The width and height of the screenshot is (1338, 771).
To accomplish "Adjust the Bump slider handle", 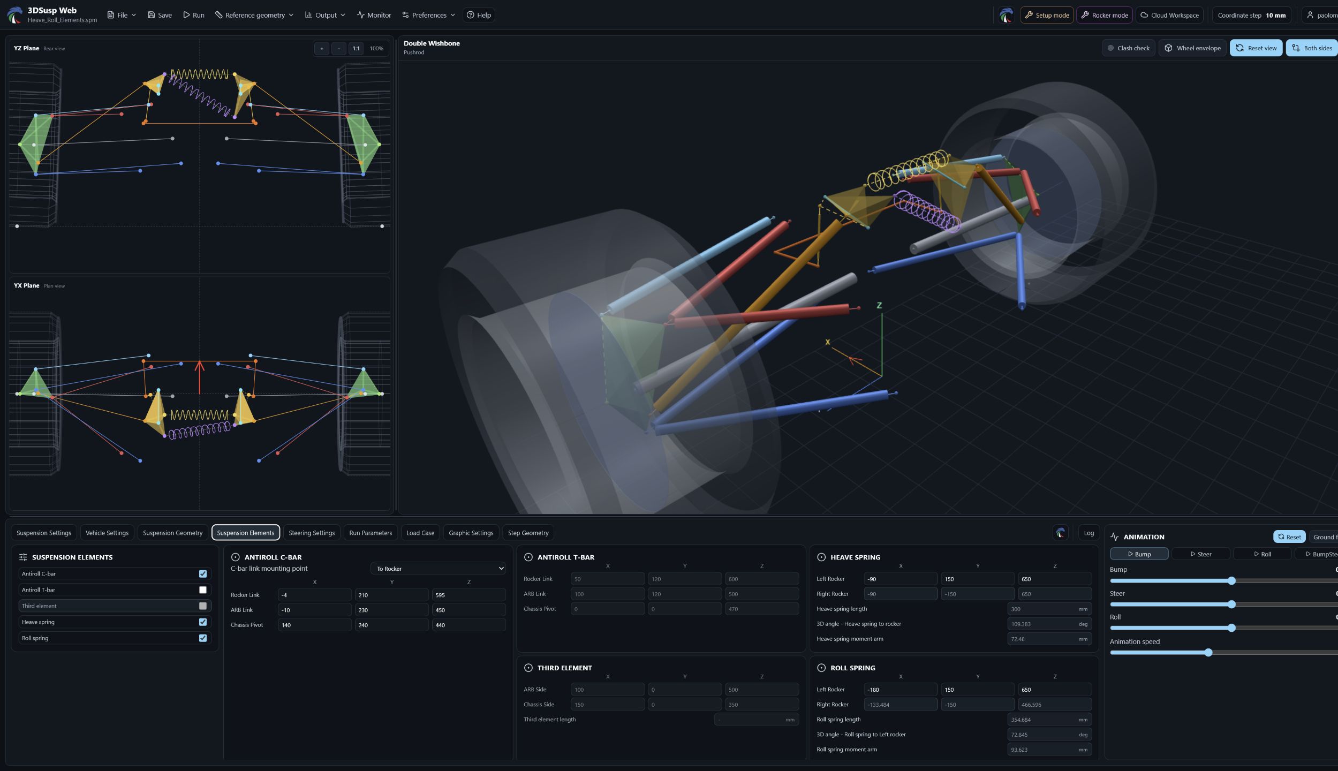I will [x=1231, y=581].
